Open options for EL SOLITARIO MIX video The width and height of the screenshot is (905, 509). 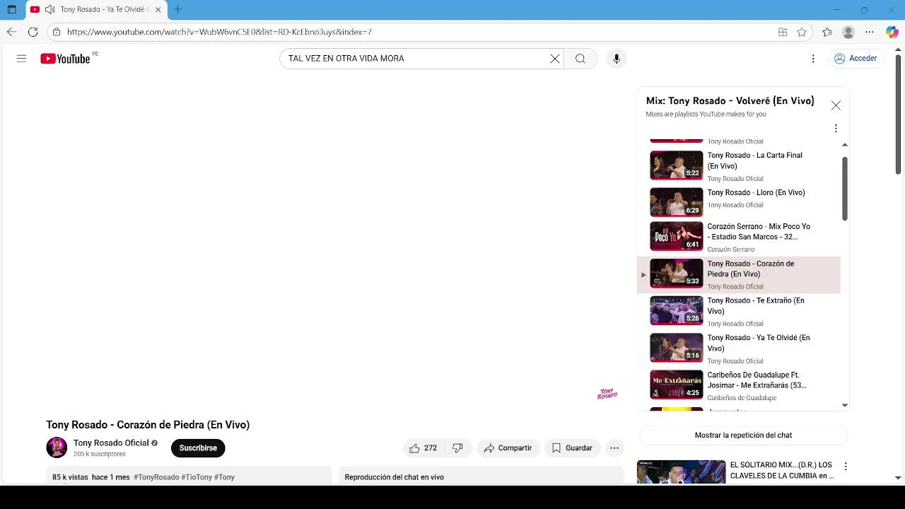tap(846, 467)
